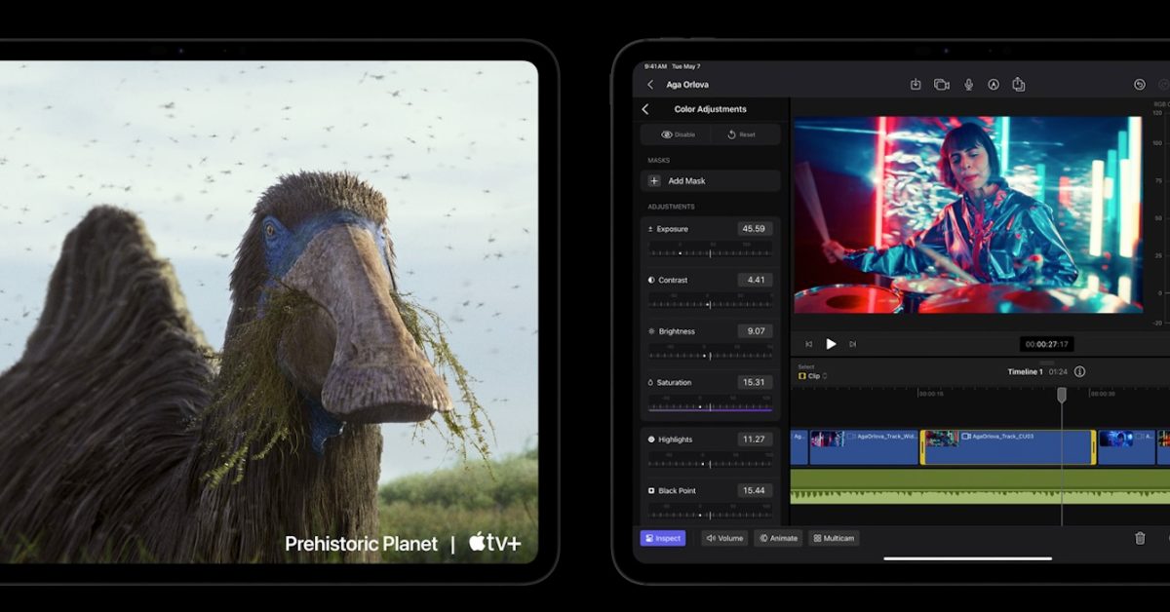
Task: Disable color adjustments with the eye button
Action: point(677,134)
